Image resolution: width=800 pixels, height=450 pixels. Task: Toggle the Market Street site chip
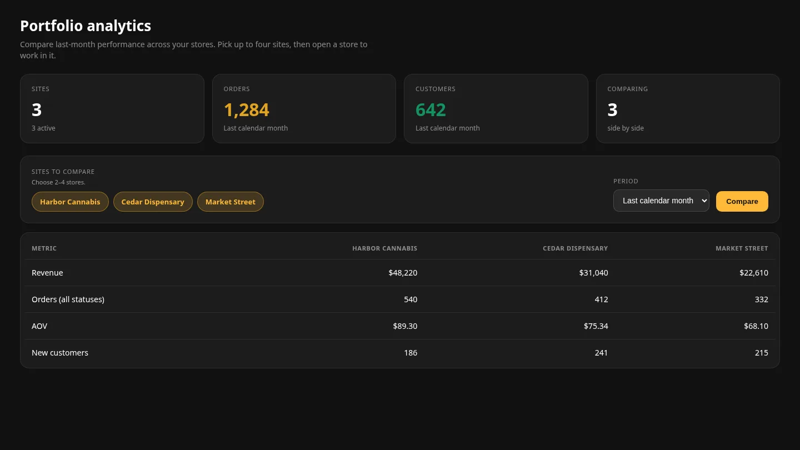(231, 202)
